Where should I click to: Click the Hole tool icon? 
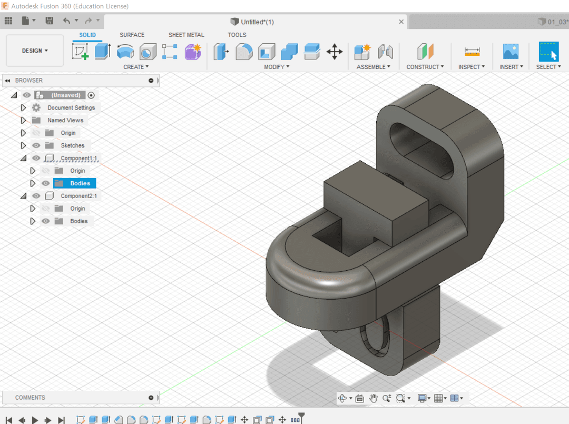click(148, 52)
